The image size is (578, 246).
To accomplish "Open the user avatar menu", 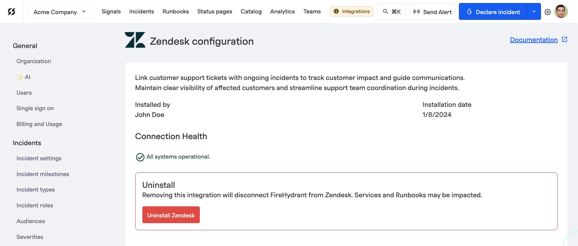I will (561, 12).
